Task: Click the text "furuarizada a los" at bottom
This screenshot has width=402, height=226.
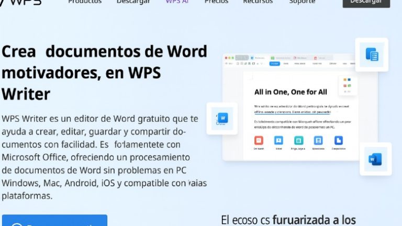Action: (314, 220)
